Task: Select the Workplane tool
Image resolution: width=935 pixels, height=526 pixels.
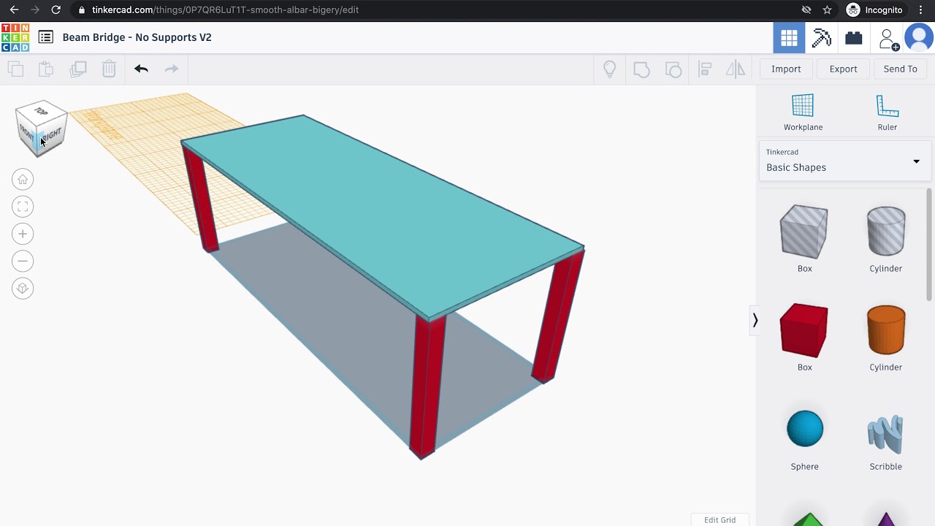Action: click(x=803, y=113)
